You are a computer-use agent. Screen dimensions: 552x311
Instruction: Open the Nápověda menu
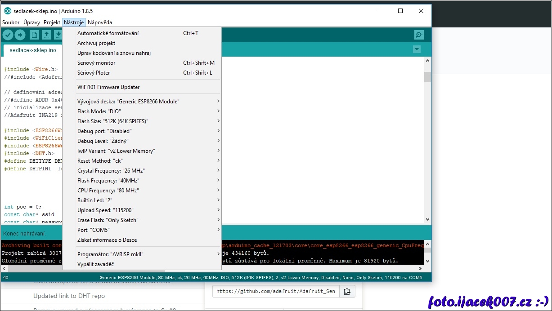tap(100, 22)
